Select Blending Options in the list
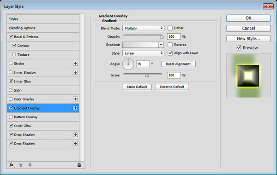Screen dimensions: 277x175 [x=43, y=28]
